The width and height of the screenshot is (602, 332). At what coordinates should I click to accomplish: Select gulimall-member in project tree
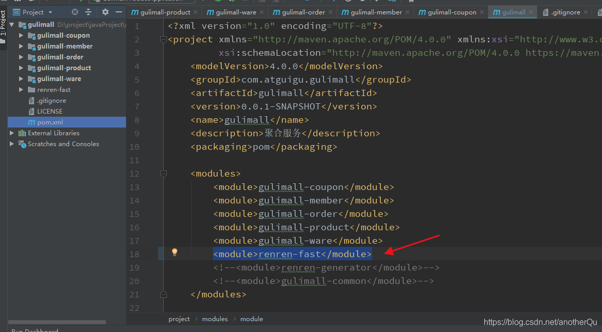[x=65, y=46]
